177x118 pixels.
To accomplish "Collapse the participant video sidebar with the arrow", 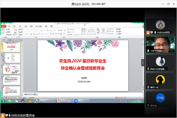I will tap(143, 63).
